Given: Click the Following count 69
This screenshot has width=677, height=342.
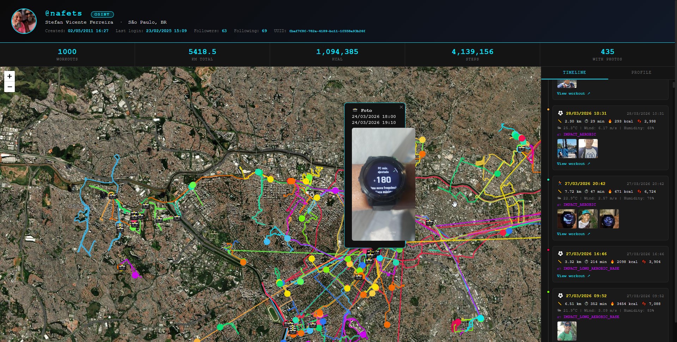Looking at the screenshot, I should (264, 31).
